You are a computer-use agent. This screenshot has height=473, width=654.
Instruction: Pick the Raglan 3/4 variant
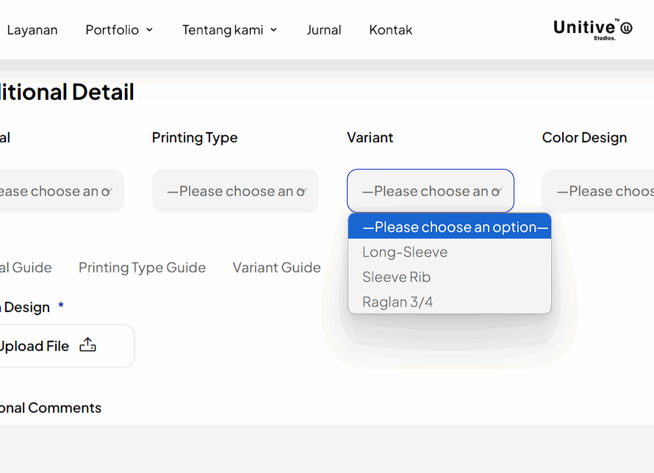coord(398,302)
